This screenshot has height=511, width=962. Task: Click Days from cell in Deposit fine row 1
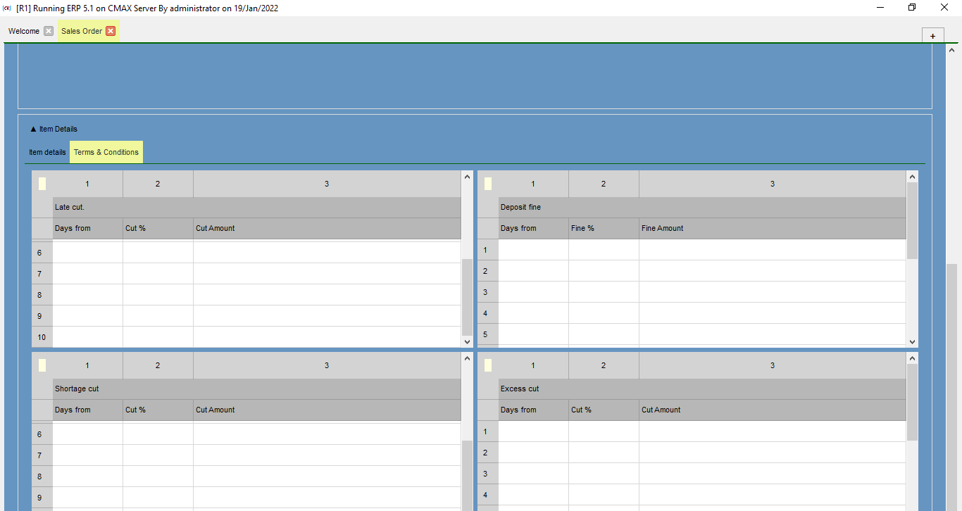click(x=533, y=250)
